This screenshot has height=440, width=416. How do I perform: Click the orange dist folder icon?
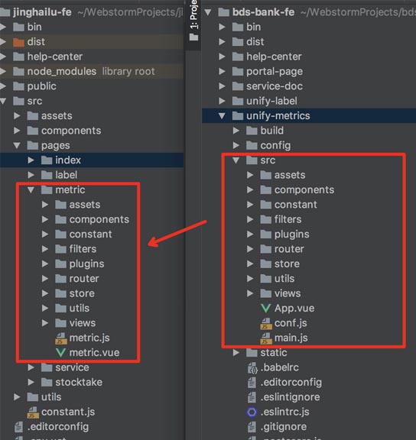tap(19, 42)
